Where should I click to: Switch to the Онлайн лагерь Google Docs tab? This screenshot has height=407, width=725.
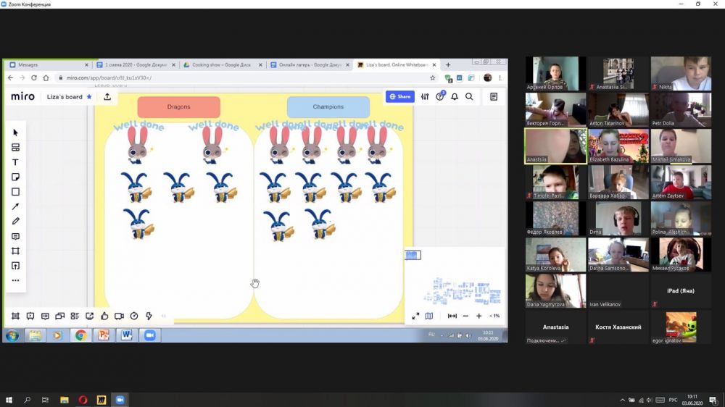(309, 64)
